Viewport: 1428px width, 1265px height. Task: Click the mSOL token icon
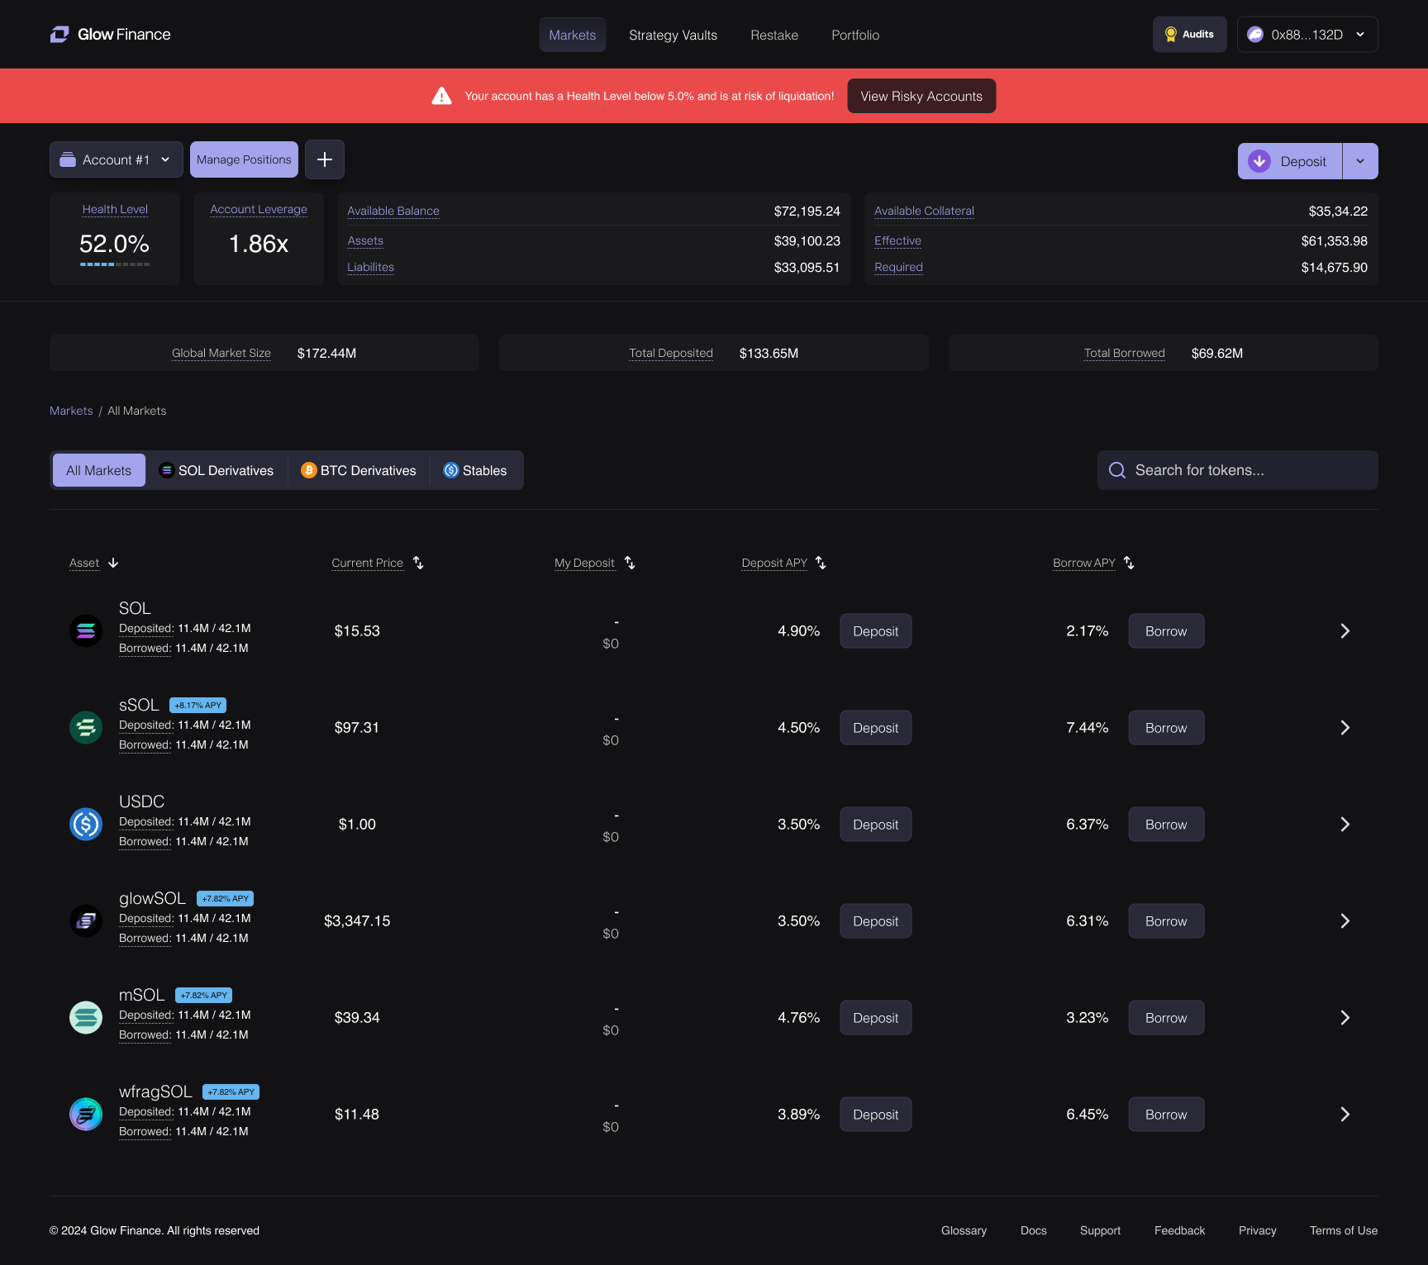pyautogui.click(x=86, y=1018)
